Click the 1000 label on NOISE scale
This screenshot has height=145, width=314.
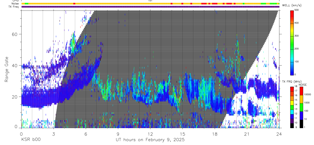coord(306,103)
